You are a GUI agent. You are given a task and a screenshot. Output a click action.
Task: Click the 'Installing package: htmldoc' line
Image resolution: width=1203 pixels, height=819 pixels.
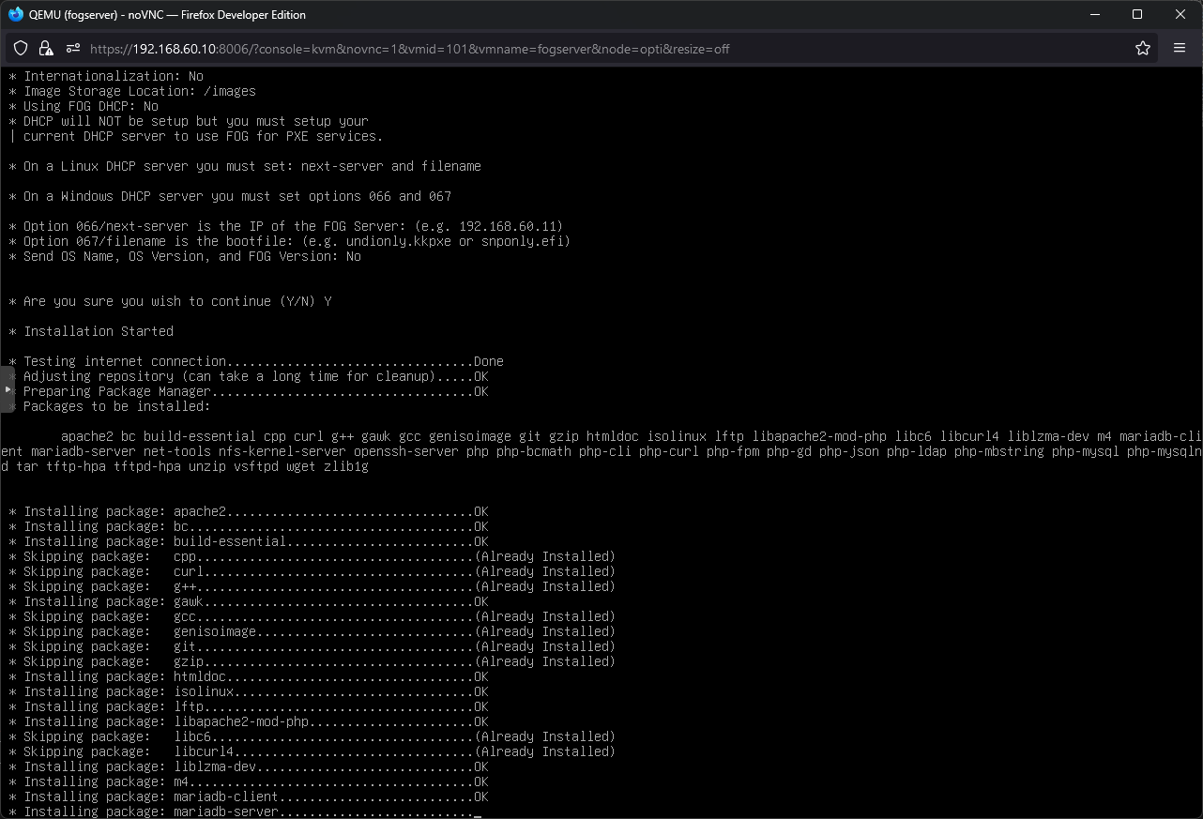click(249, 676)
